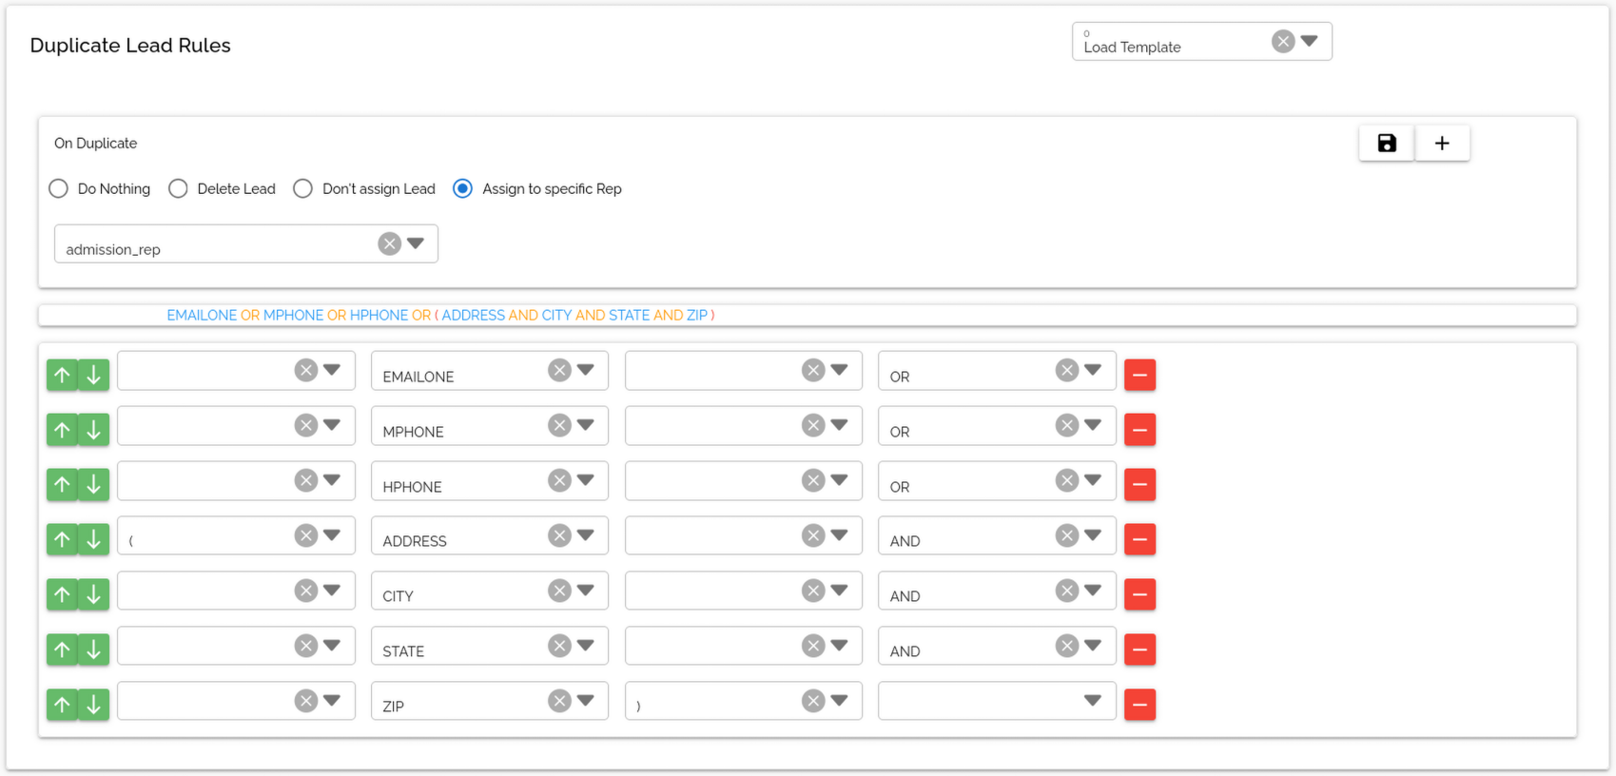Open the empty operator dropdown in ZIP row

(1092, 701)
